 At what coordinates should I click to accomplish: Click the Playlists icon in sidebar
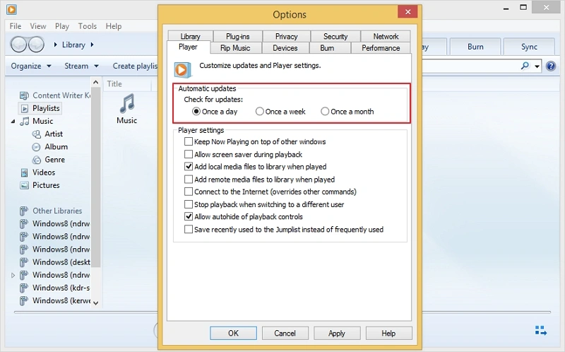pos(25,109)
